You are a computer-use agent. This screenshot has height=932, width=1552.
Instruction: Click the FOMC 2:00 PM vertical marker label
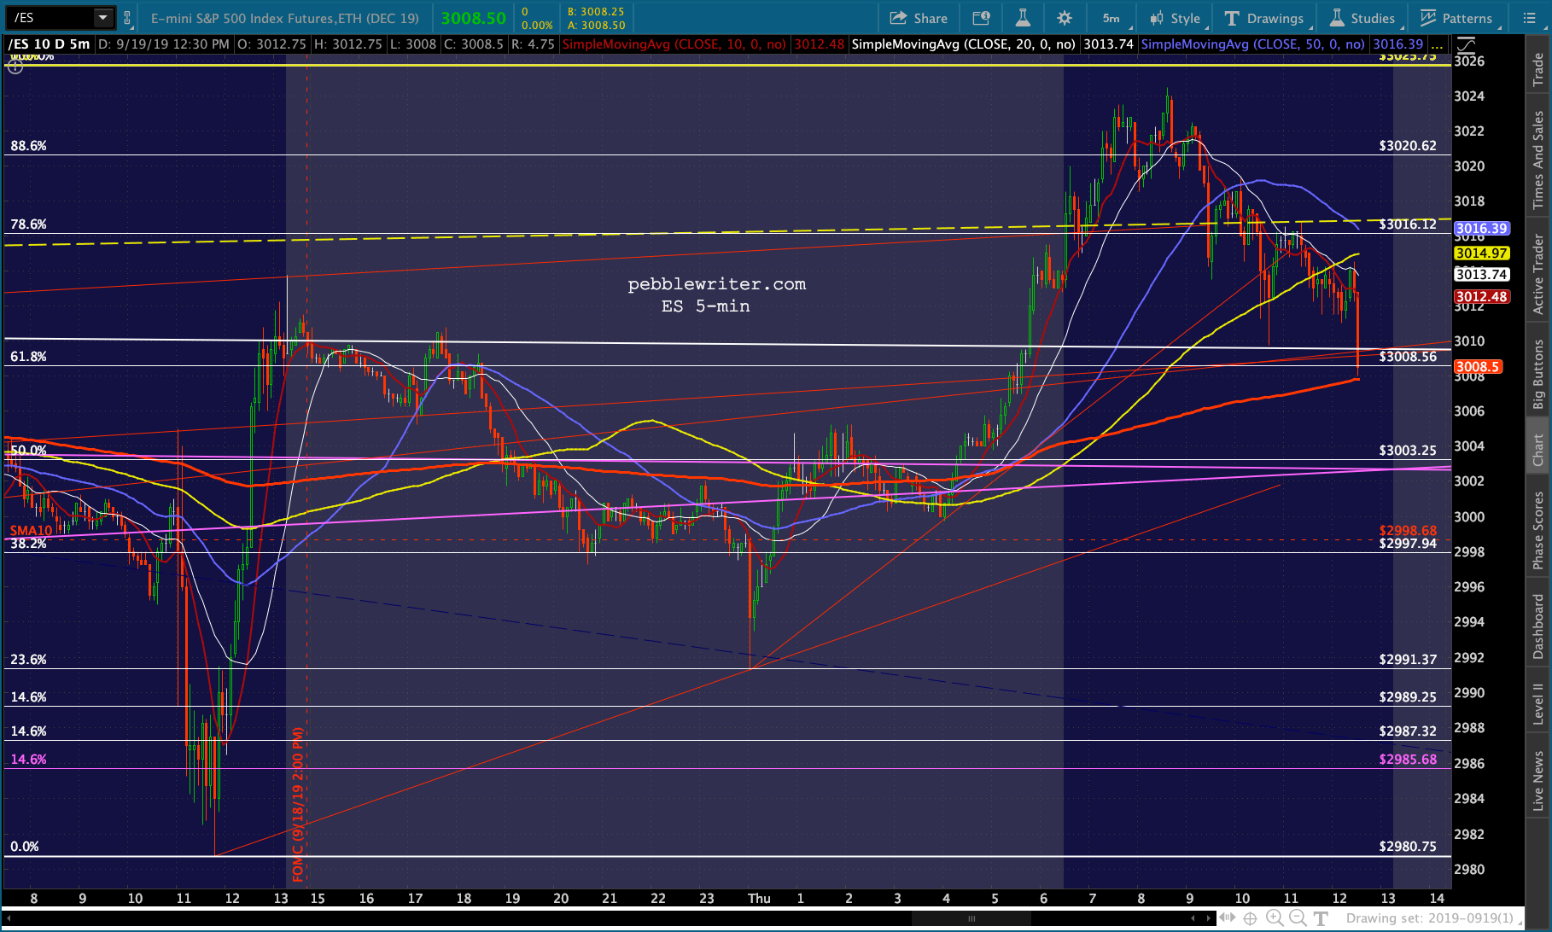298,804
